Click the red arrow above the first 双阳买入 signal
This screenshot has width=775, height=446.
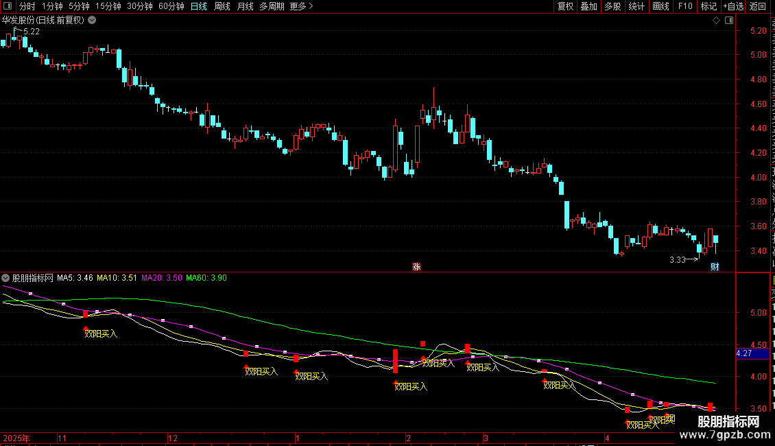tap(86, 328)
